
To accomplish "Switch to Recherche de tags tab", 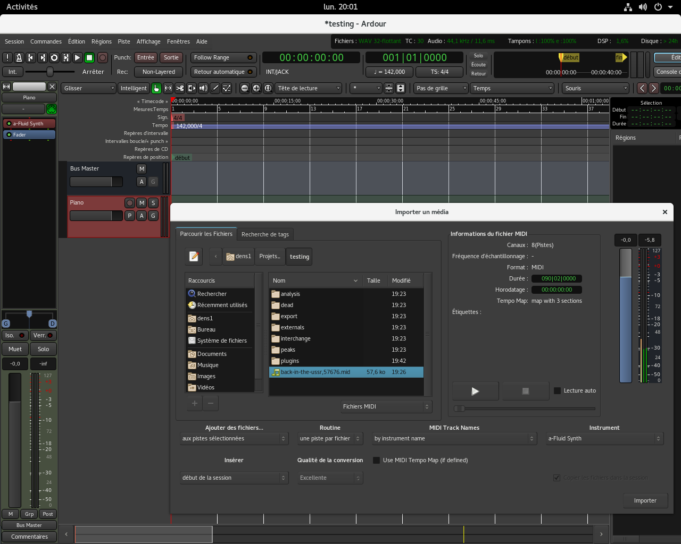I will coord(265,234).
